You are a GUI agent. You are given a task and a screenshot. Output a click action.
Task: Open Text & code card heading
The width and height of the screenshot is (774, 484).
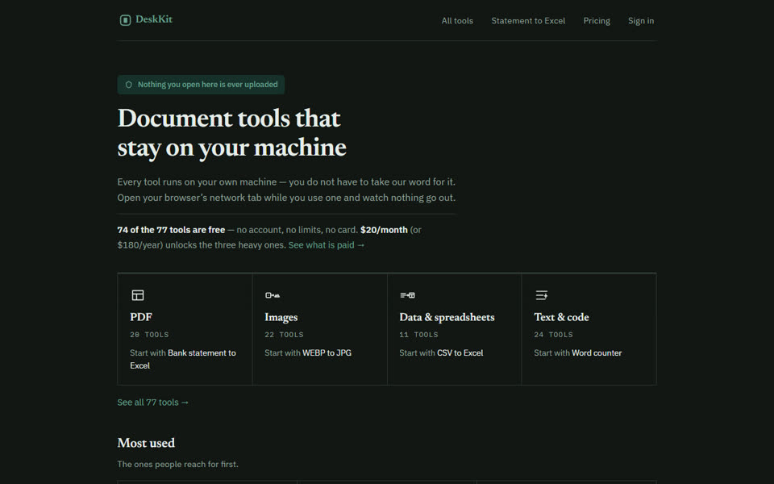pos(561,317)
